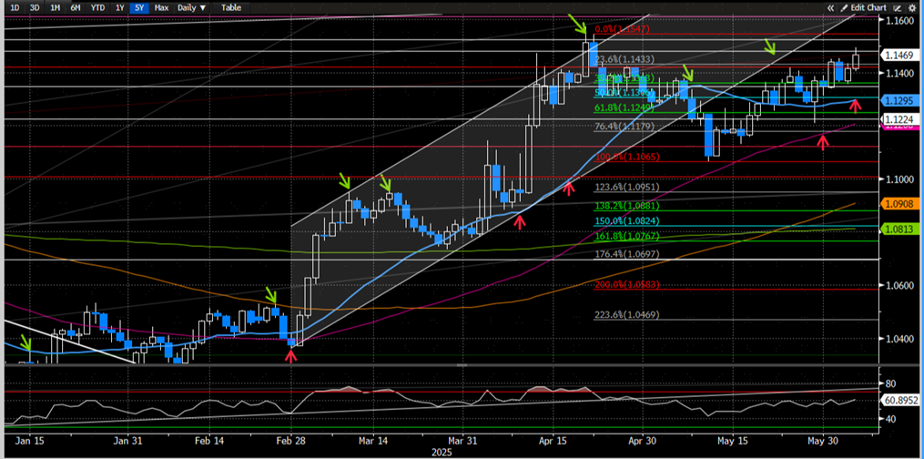Click the Apr 15 date label

pyautogui.click(x=553, y=441)
